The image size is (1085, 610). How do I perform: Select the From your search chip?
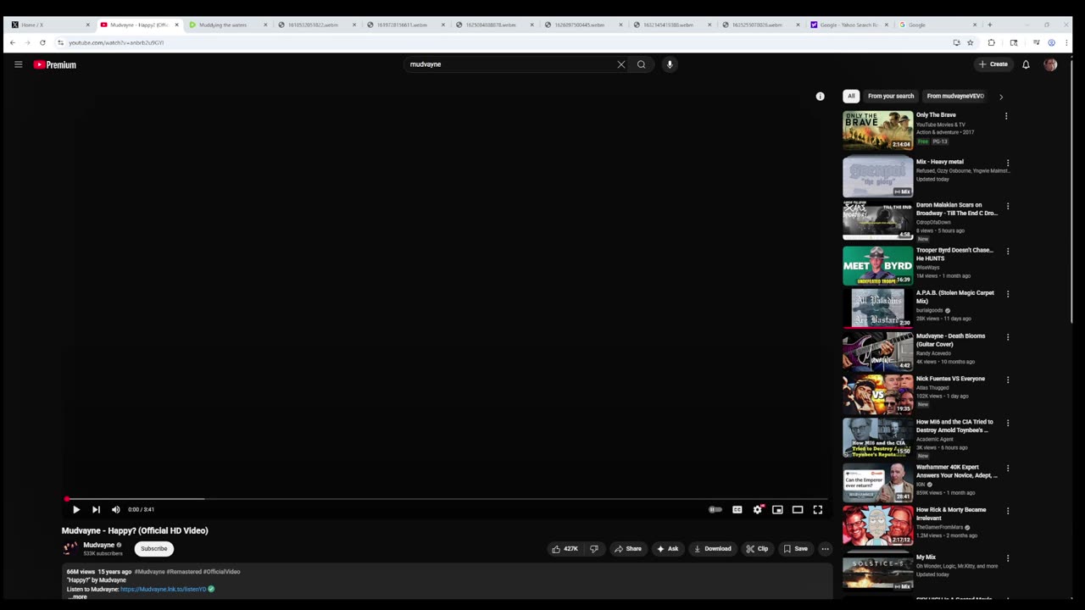(x=891, y=97)
